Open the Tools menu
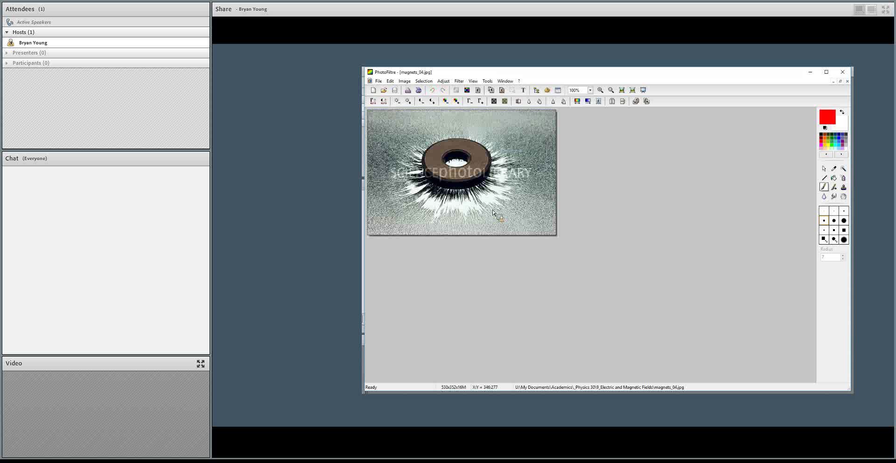Viewport: 896px width, 463px height. click(x=487, y=81)
